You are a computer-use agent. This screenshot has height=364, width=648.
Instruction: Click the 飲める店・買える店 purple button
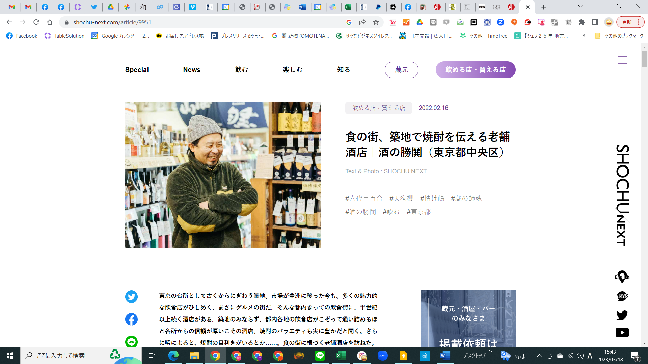[475, 70]
